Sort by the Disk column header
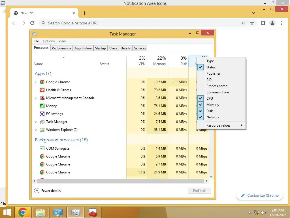Viewport: 290px width, 218px height. pyautogui.click(x=178, y=61)
